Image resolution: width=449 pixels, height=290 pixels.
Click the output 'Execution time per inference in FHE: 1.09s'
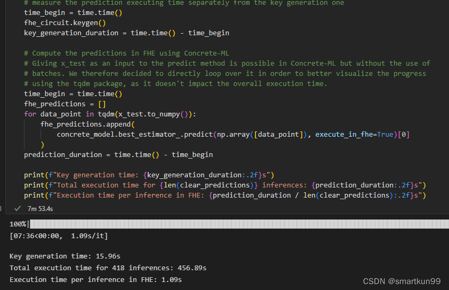click(x=95, y=280)
